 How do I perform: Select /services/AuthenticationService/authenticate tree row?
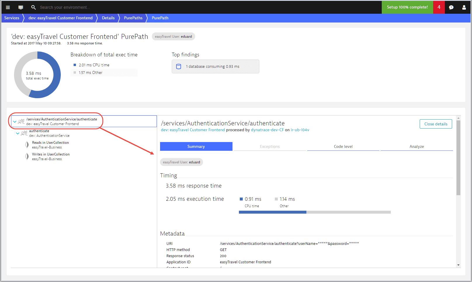pyautogui.click(x=84, y=121)
